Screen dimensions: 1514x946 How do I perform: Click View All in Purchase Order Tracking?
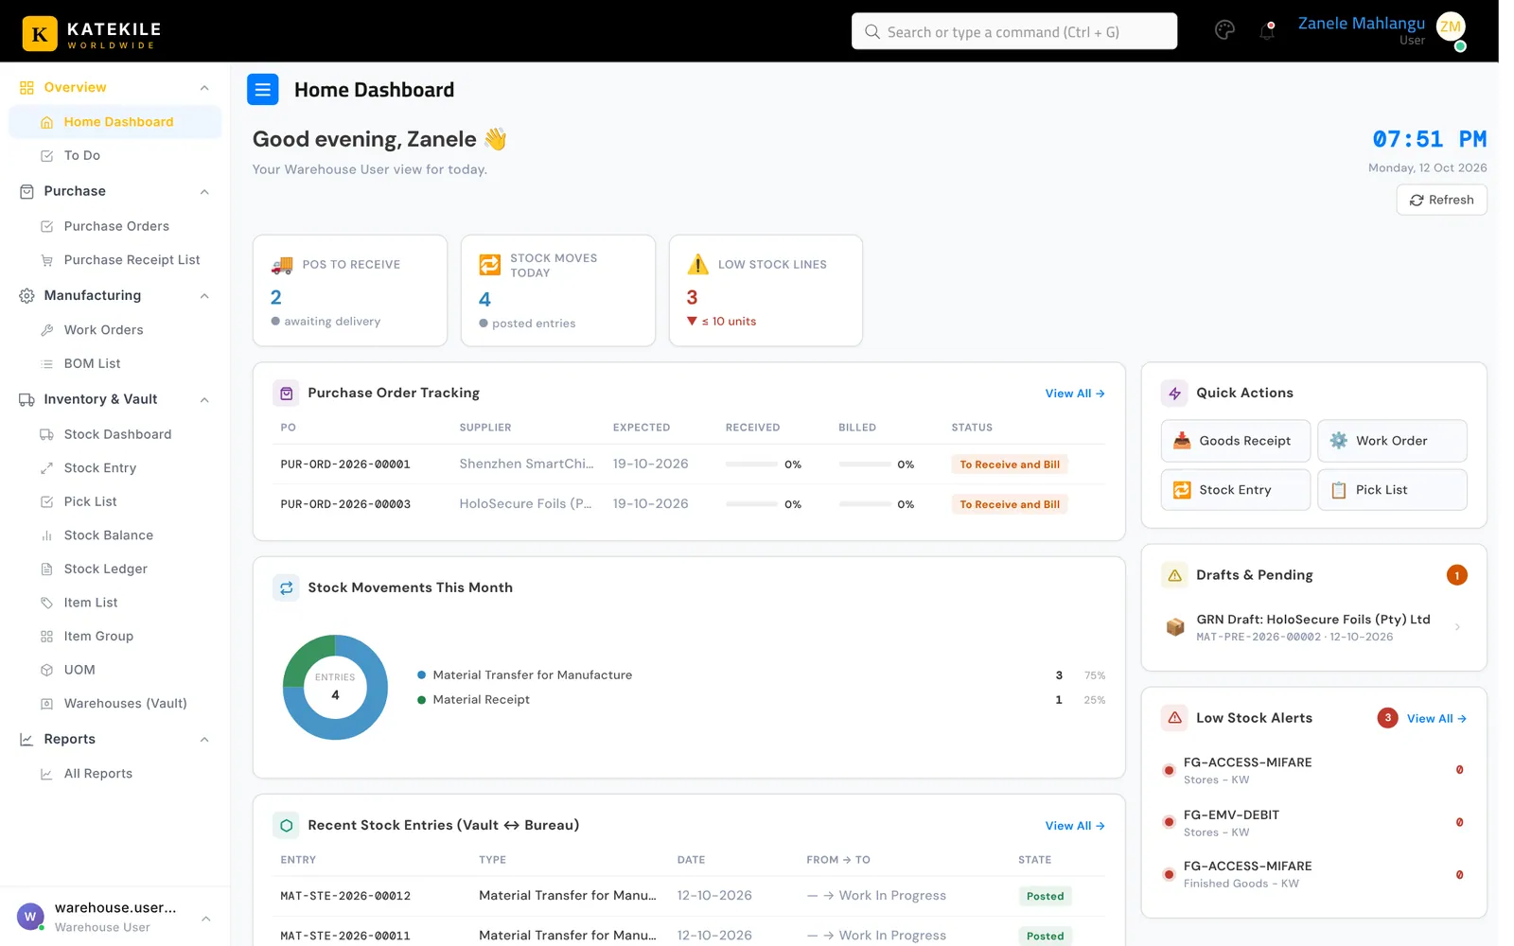(x=1075, y=394)
